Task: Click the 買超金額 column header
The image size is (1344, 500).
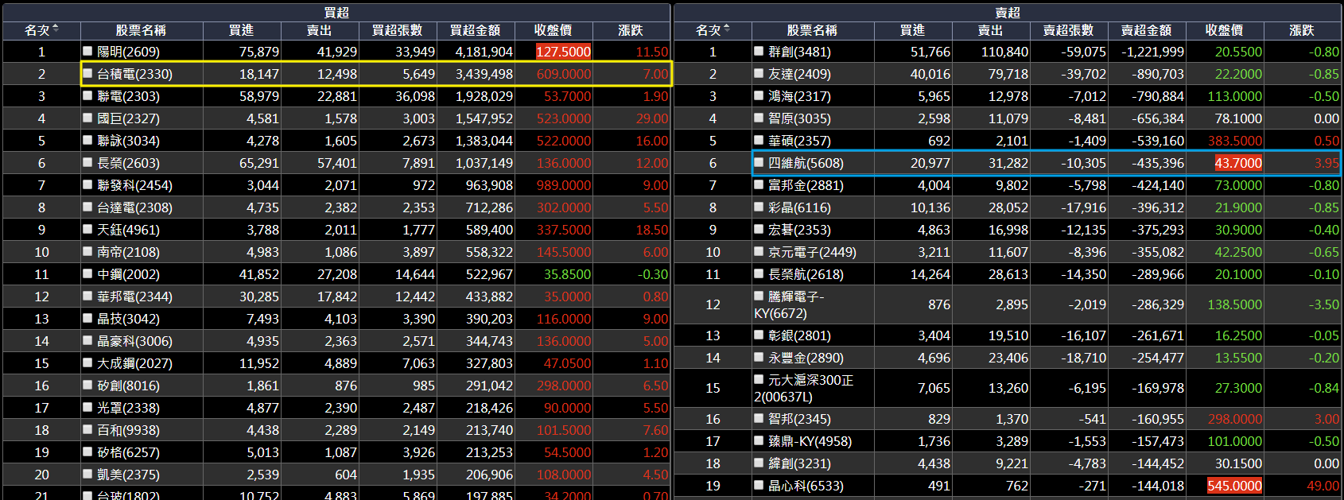Action: (476, 30)
